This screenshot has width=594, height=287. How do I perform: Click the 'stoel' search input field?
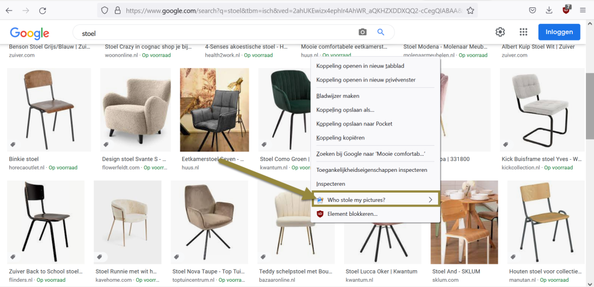pyautogui.click(x=215, y=33)
